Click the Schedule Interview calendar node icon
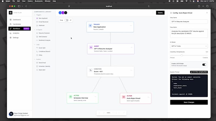This screenshot has width=216, height=121. point(70,97)
